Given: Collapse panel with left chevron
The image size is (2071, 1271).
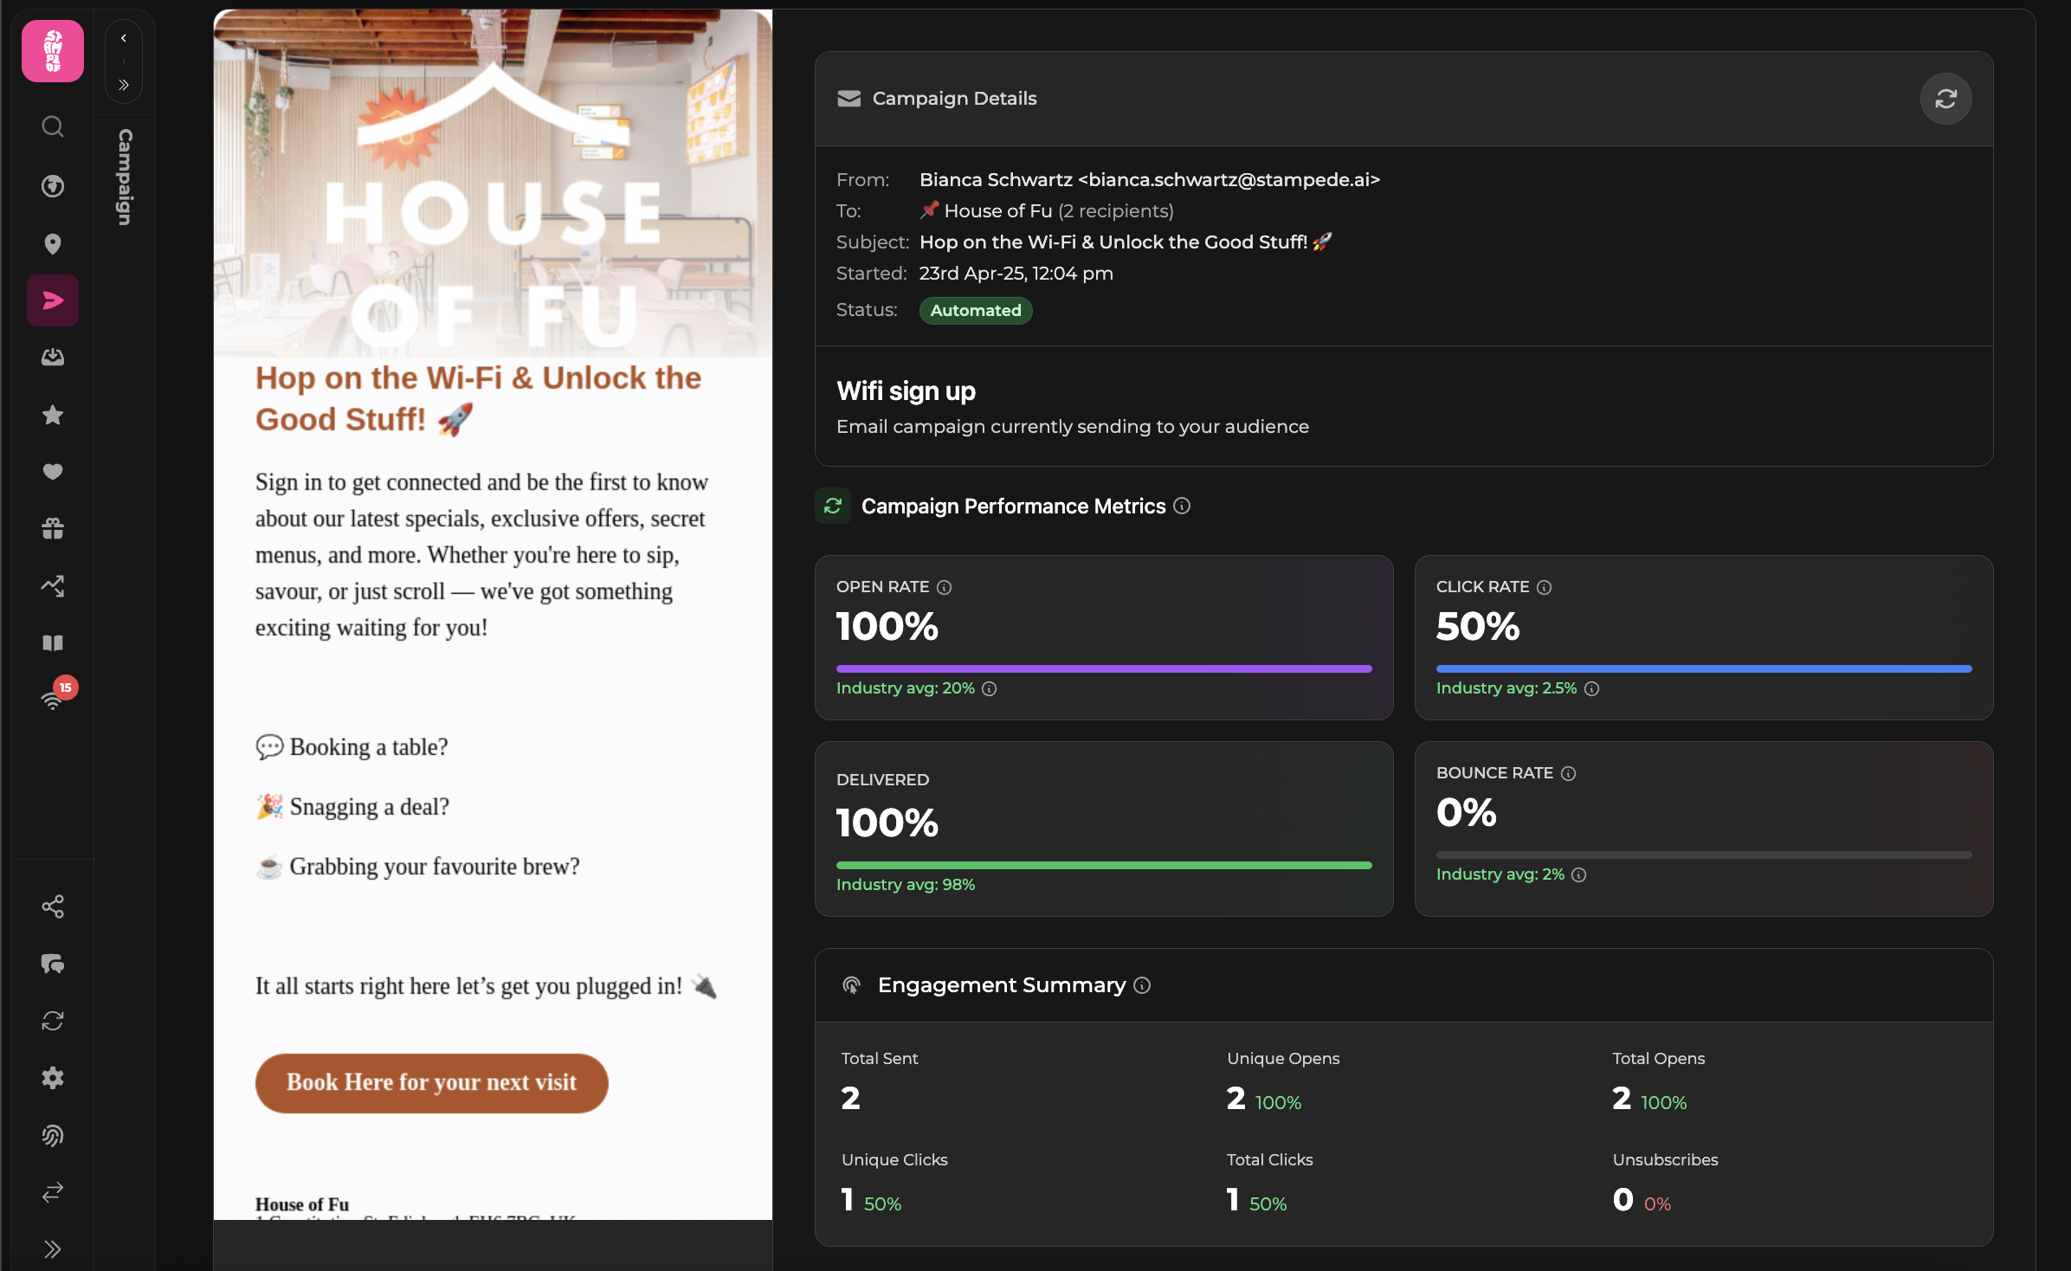Looking at the screenshot, I should point(124,38).
